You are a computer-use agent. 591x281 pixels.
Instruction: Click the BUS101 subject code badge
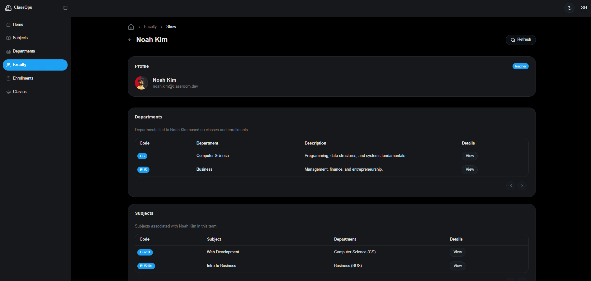coord(146,266)
